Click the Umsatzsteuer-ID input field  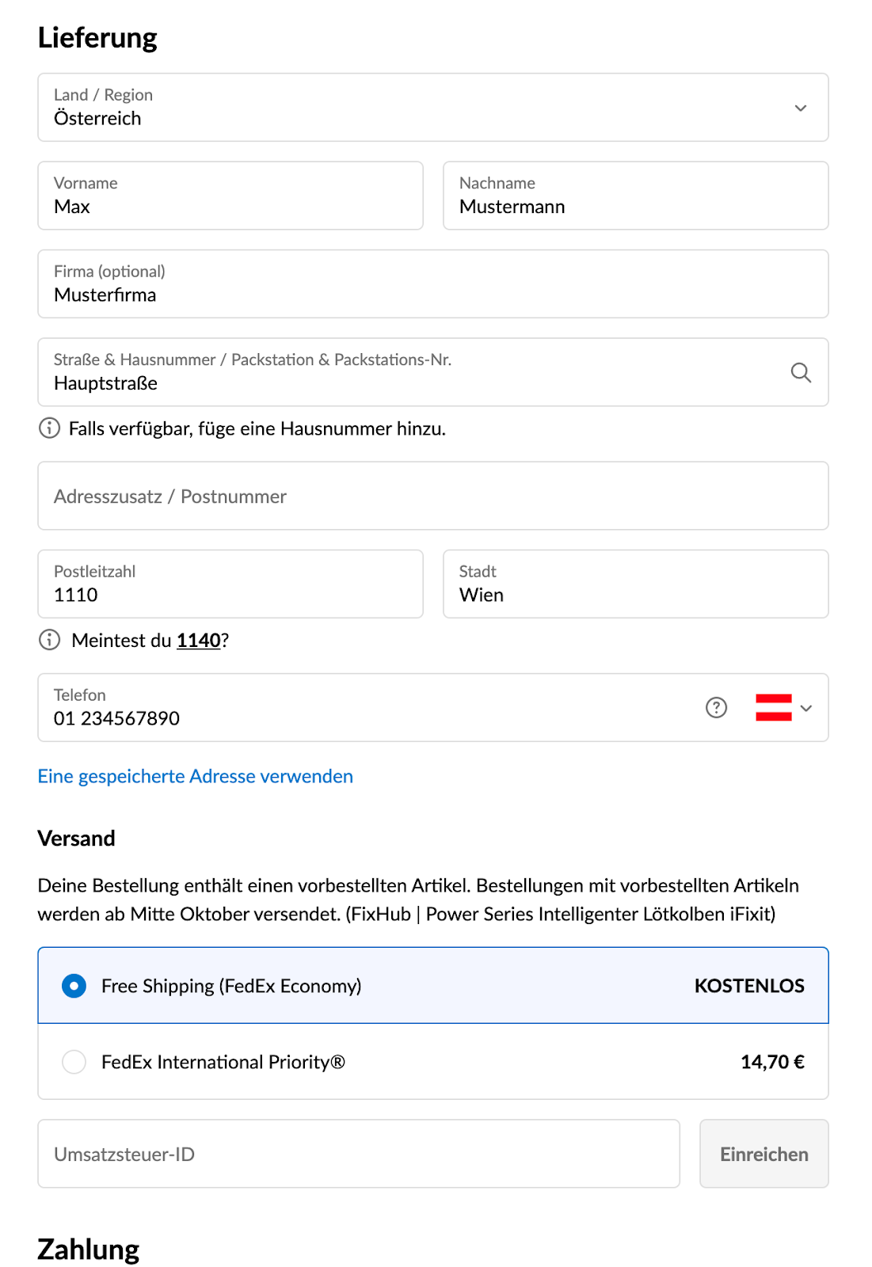(x=359, y=1154)
